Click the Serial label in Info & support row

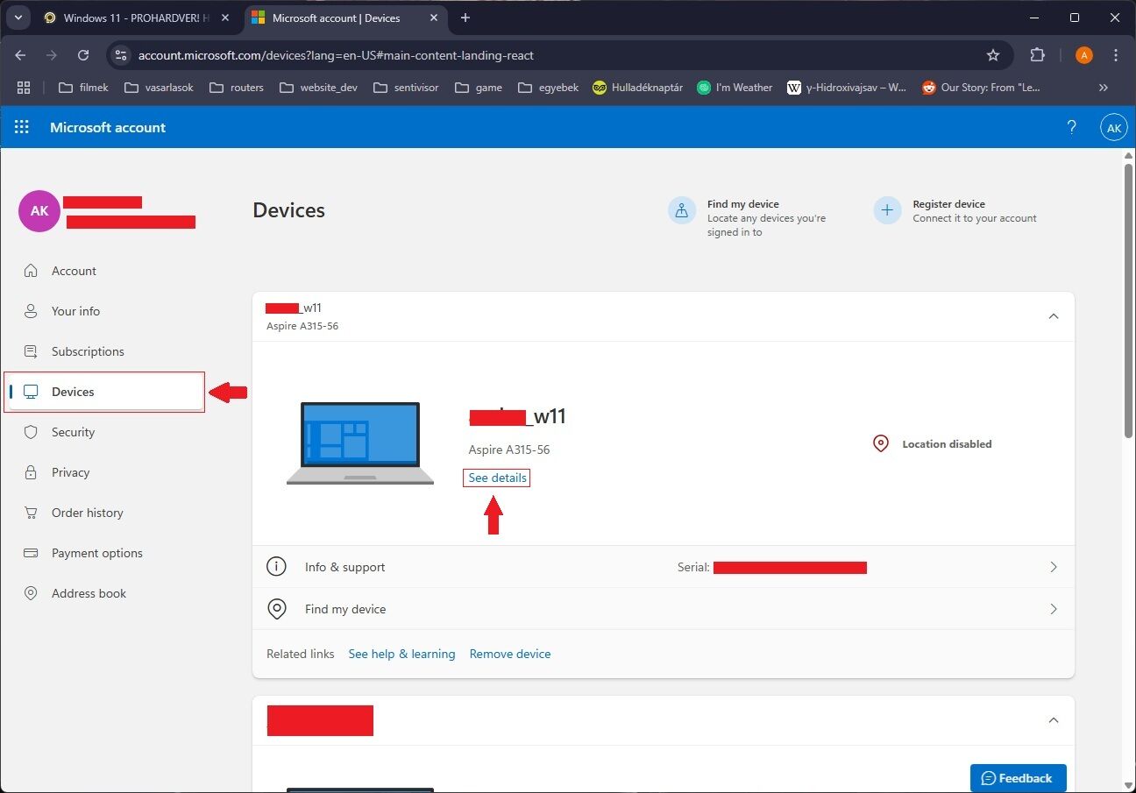693,568
